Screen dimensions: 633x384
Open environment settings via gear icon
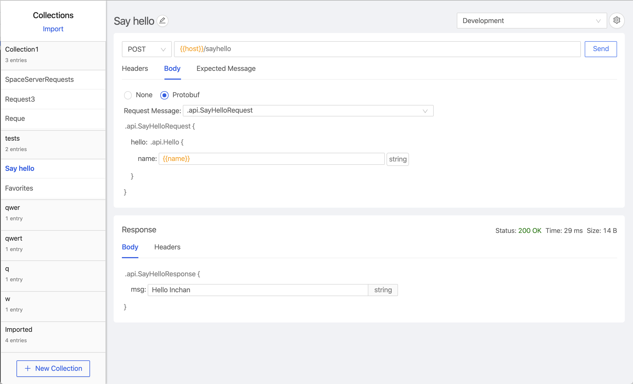click(617, 20)
